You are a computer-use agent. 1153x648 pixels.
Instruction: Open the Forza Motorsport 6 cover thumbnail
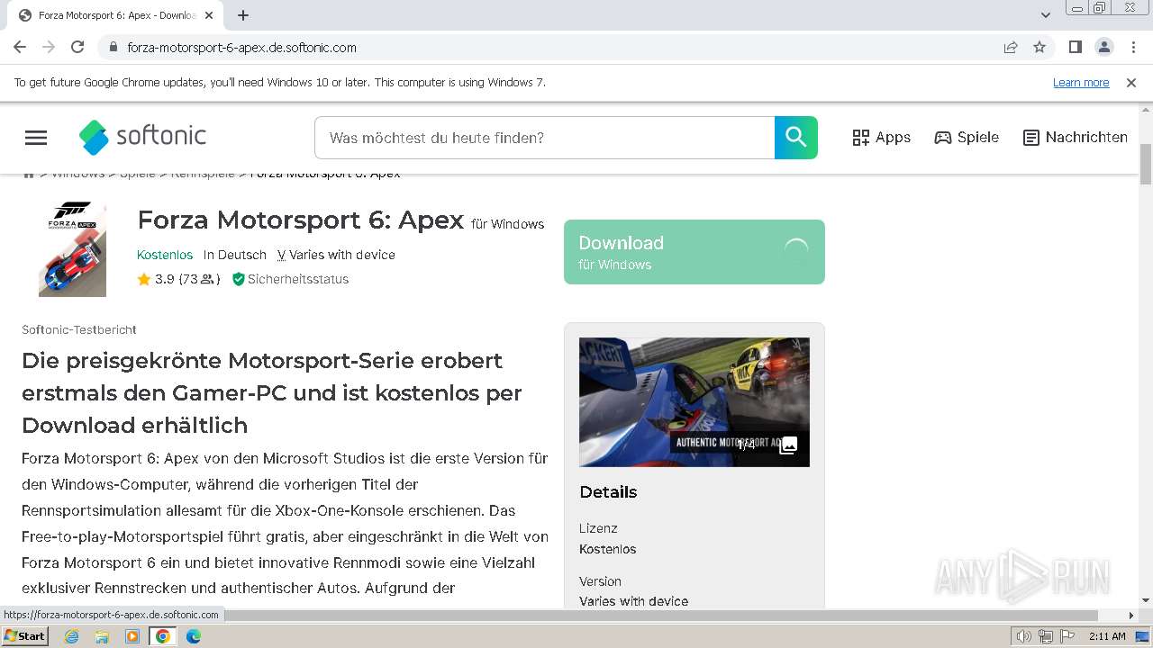[x=72, y=249]
